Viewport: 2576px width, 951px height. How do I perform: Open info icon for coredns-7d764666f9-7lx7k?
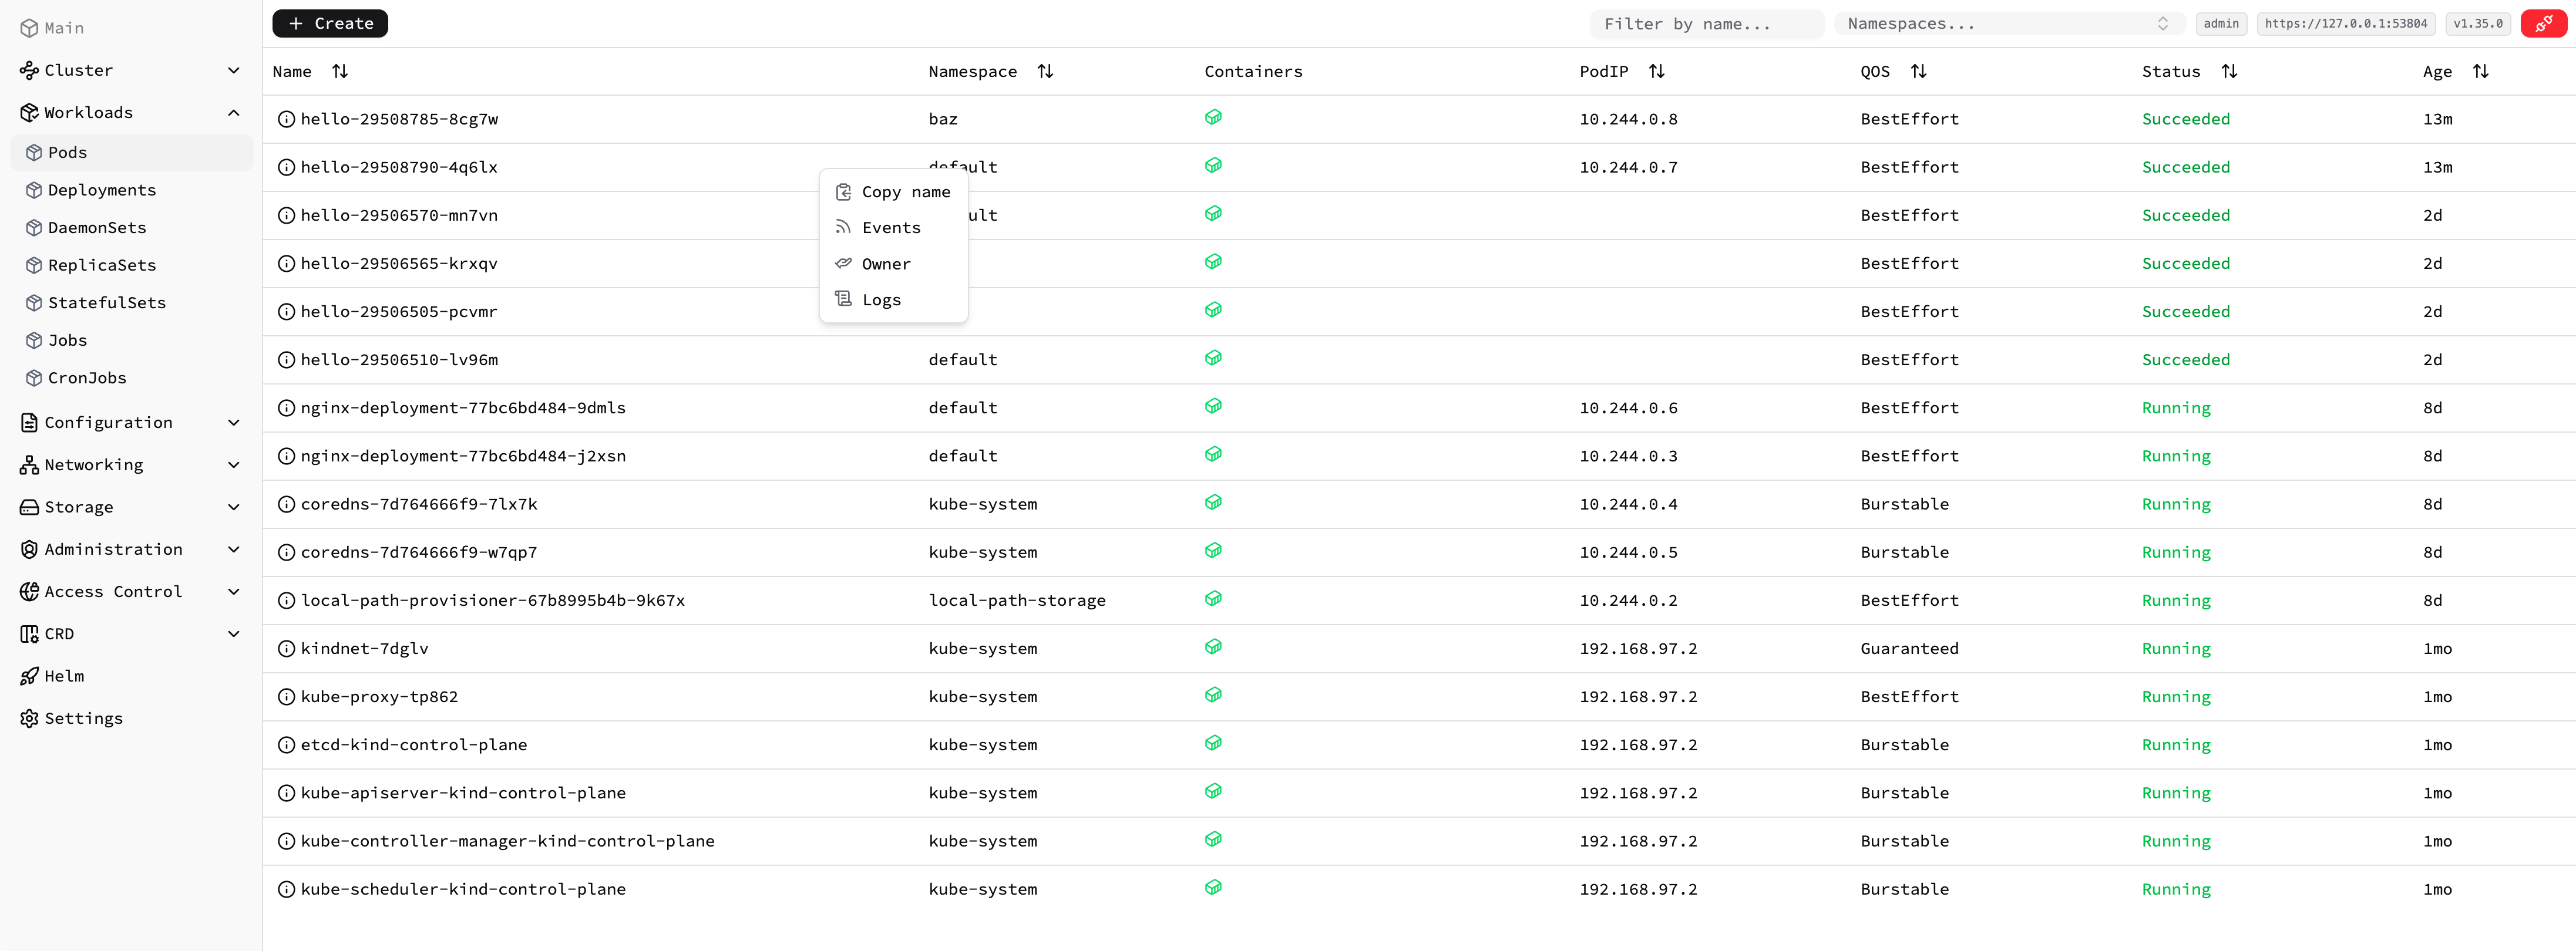point(286,504)
